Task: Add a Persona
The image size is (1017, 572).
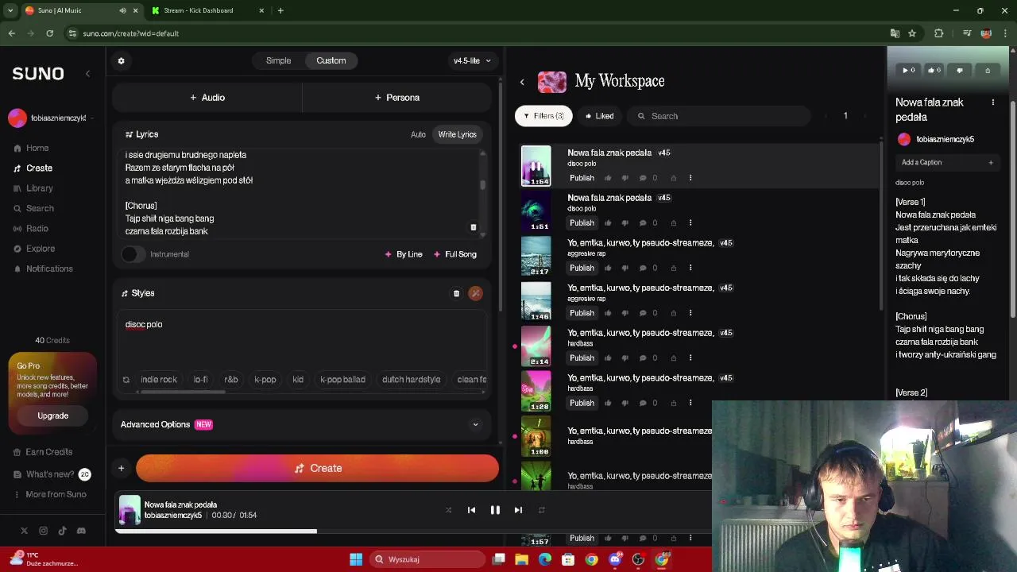Action: [x=397, y=98]
